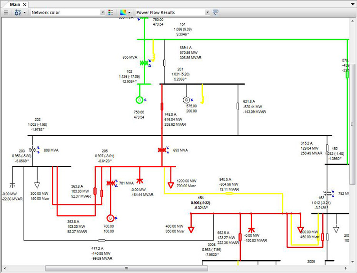Click the 693 MVA transformer symbol
This screenshot has width=357, height=273.
click(163, 150)
